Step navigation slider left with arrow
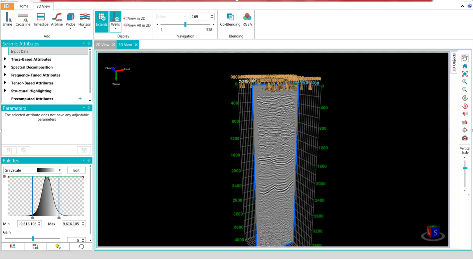Screen dimensions: 473x260 (158, 24)
